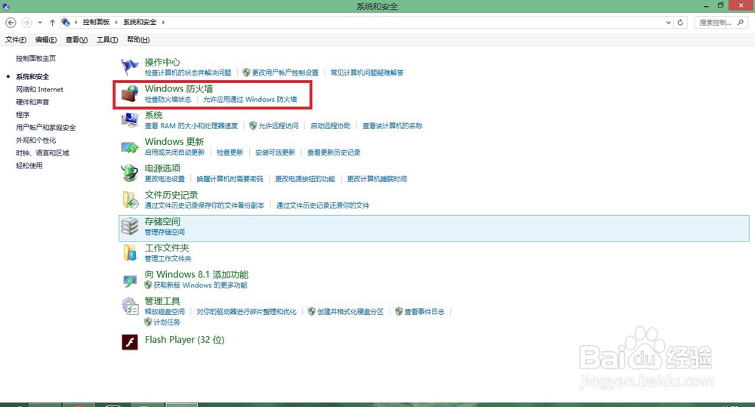Open the 操作中心 flag icon

click(130, 67)
